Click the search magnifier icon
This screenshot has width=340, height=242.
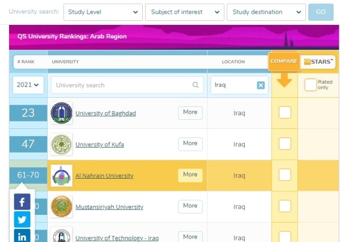[x=195, y=85]
